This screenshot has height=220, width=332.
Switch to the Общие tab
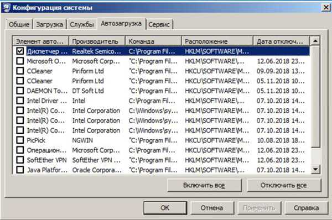click(x=19, y=24)
